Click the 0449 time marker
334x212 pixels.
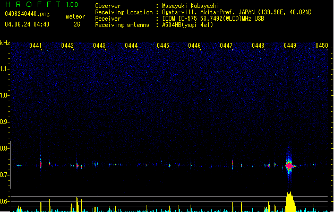(290, 46)
